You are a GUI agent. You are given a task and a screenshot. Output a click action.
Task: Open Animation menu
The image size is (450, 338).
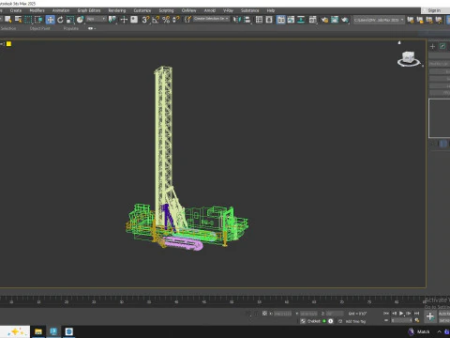(61, 10)
